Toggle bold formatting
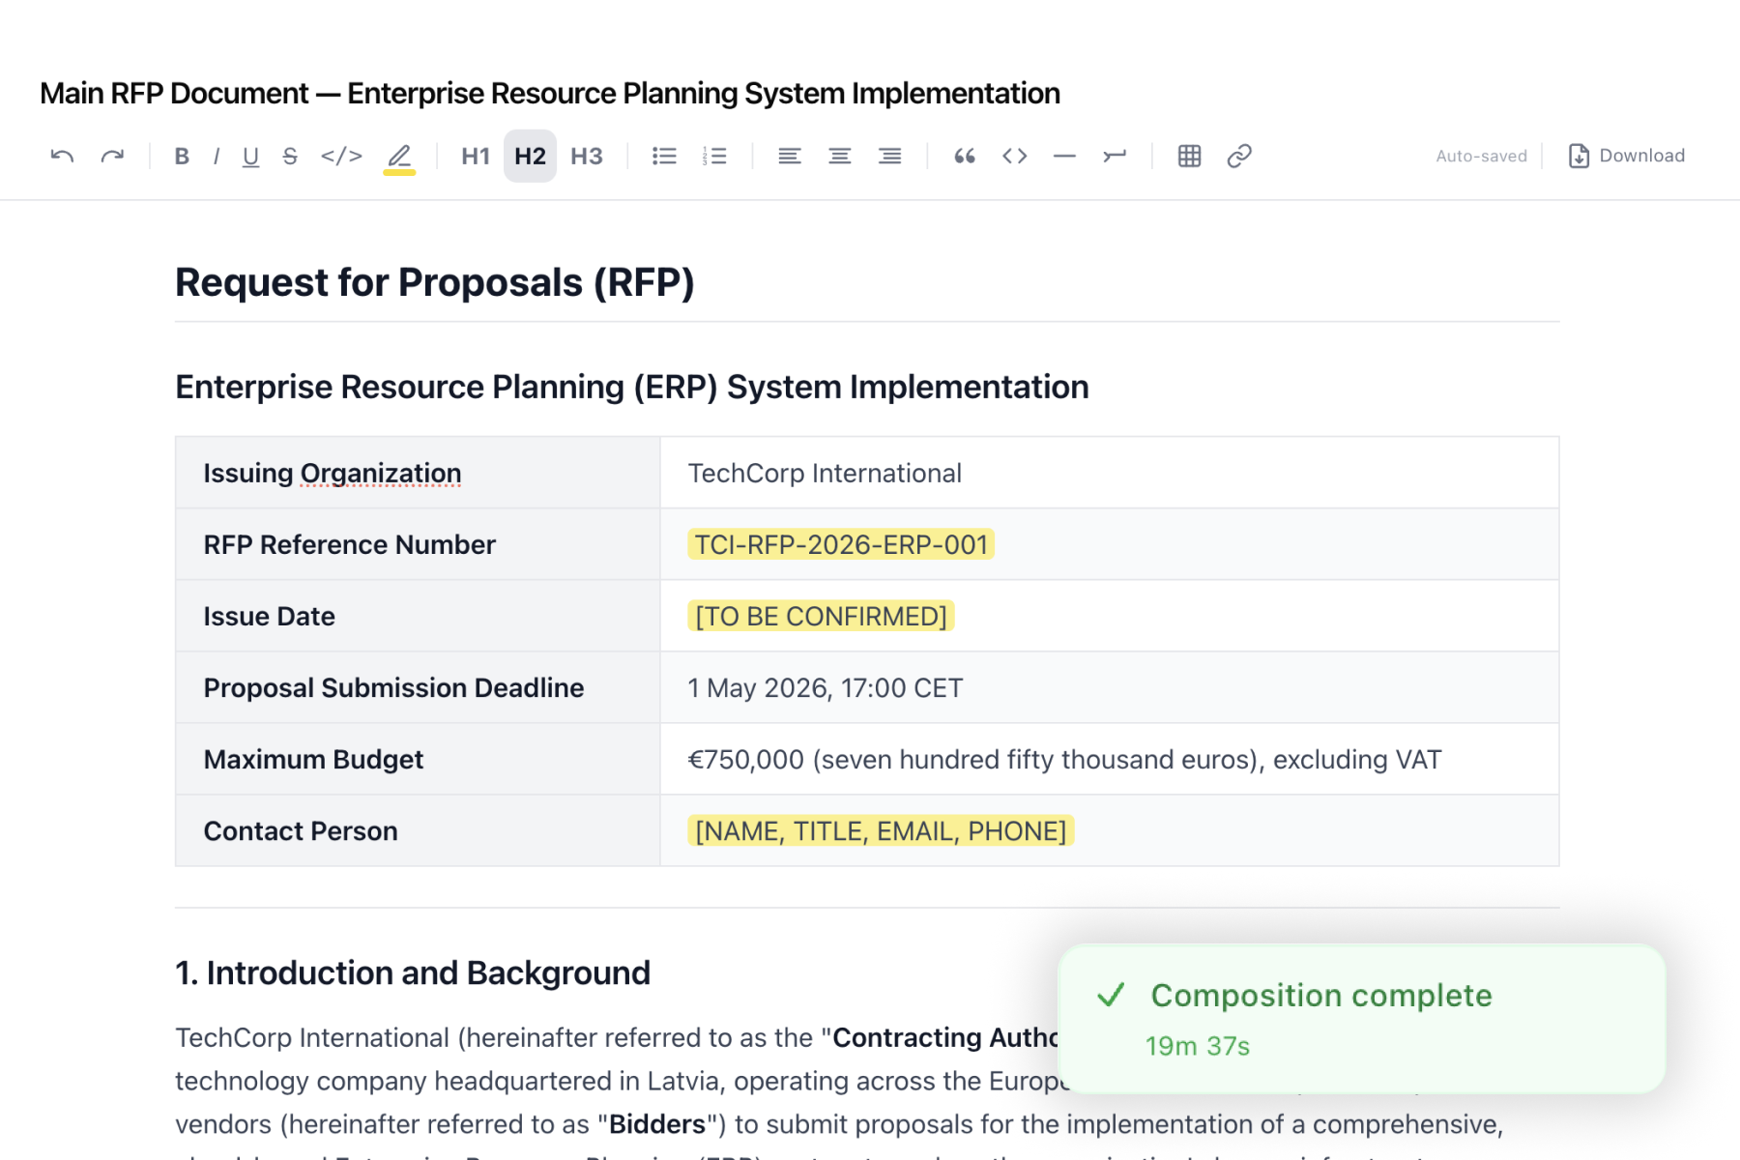Viewport: 1740px width, 1160px height. click(181, 155)
